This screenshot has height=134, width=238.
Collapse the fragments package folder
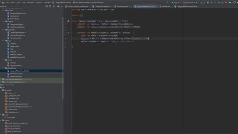(x=3, y=30)
